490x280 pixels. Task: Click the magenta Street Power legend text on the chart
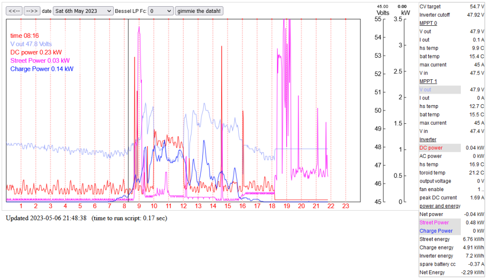pyautogui.click(x=40, y=61)
